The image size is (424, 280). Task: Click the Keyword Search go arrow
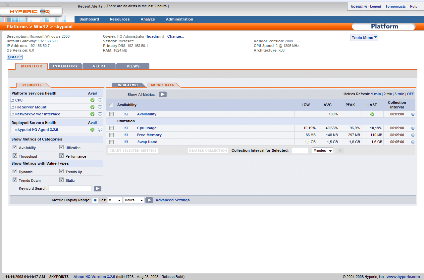tap(97, 188)
